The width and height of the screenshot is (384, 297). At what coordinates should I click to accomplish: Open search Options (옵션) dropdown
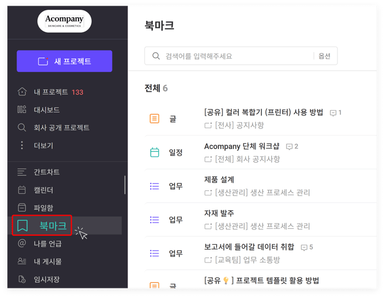pos(324,56)
